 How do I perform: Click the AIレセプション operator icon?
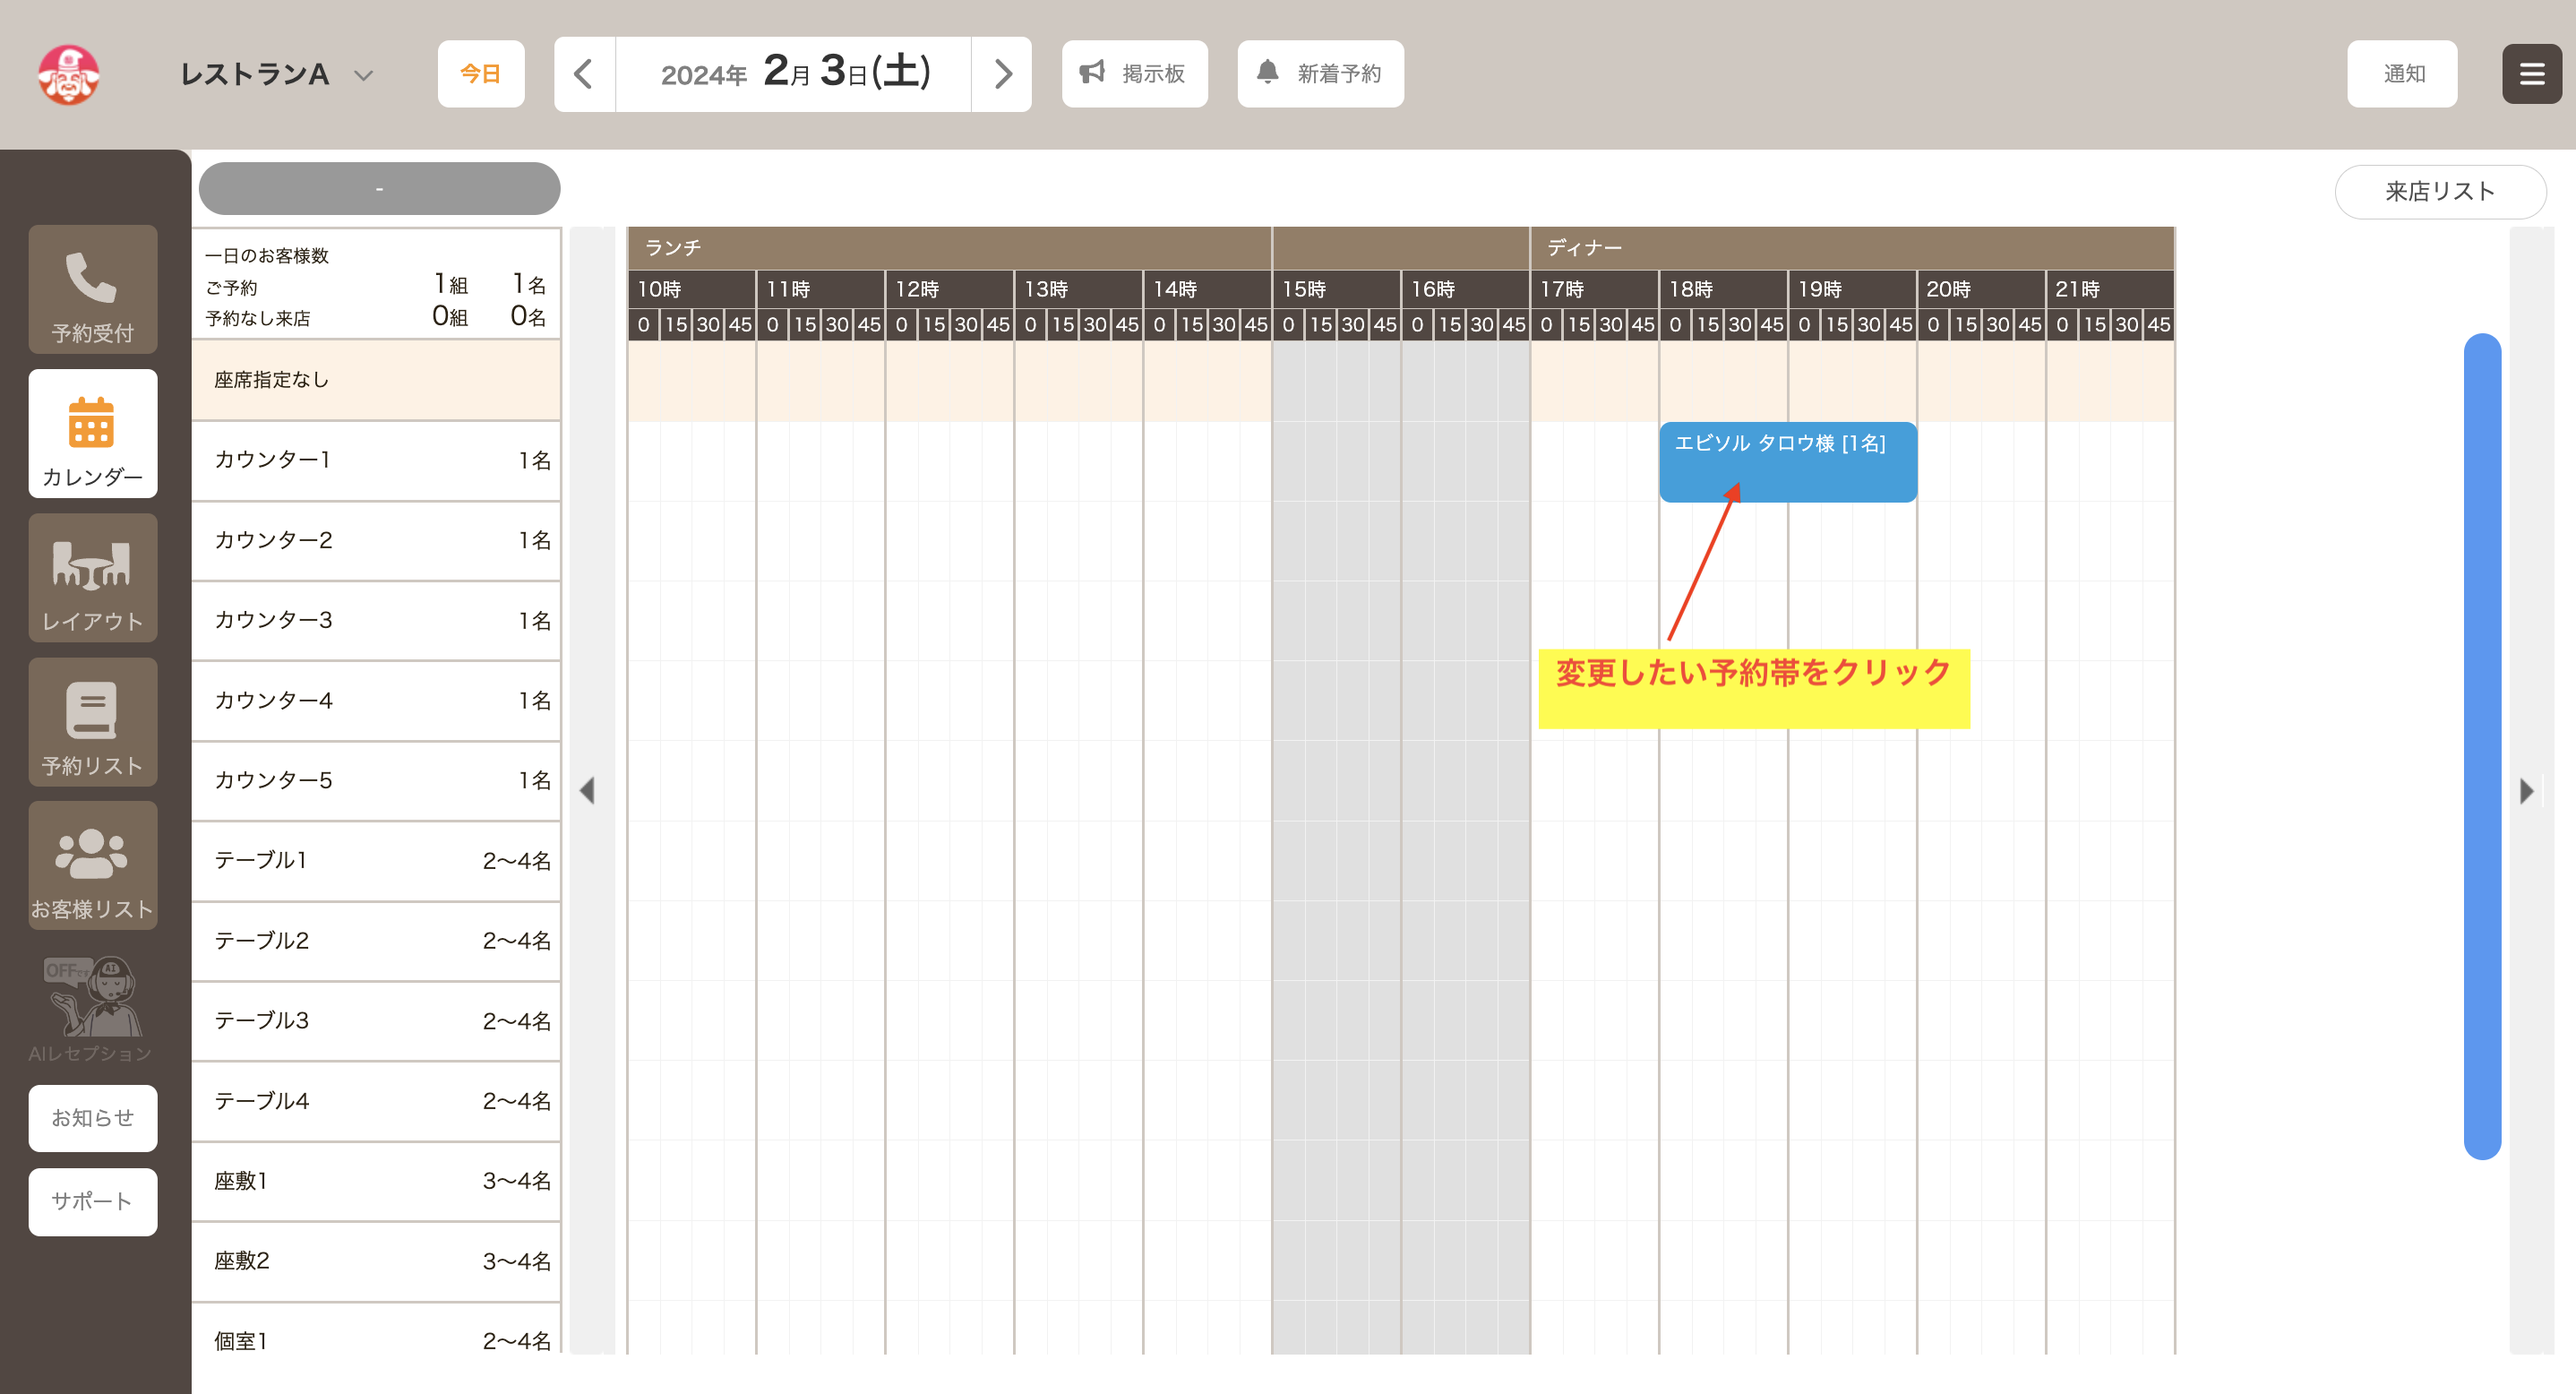92,1009
